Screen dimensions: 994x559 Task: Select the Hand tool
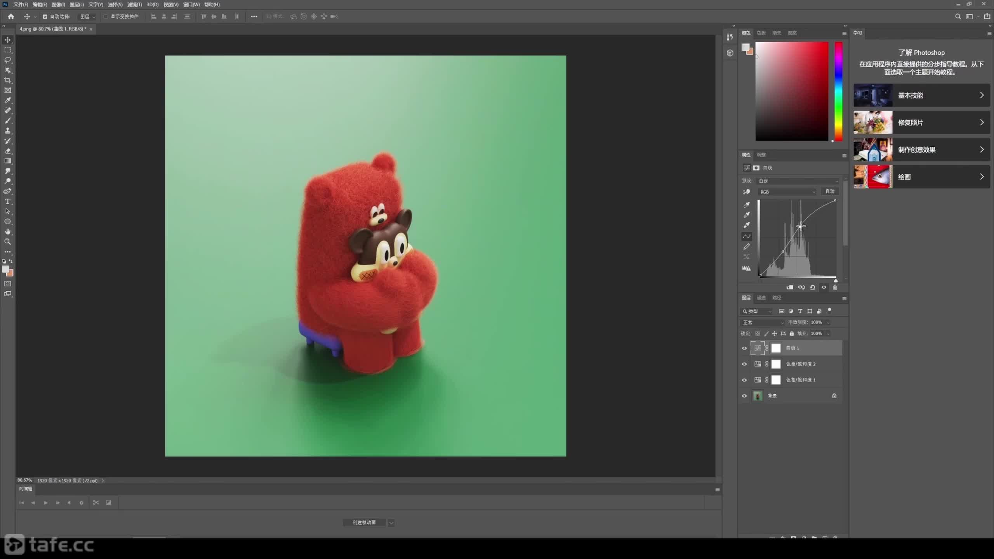tap(8, 232)
